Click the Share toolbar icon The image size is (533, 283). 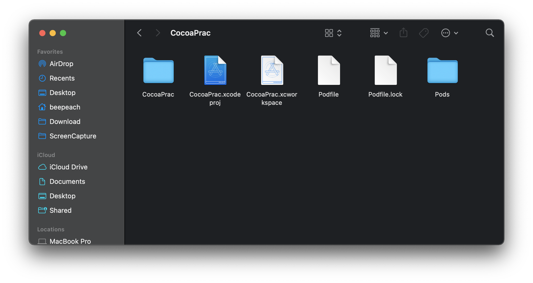point(403,33)
